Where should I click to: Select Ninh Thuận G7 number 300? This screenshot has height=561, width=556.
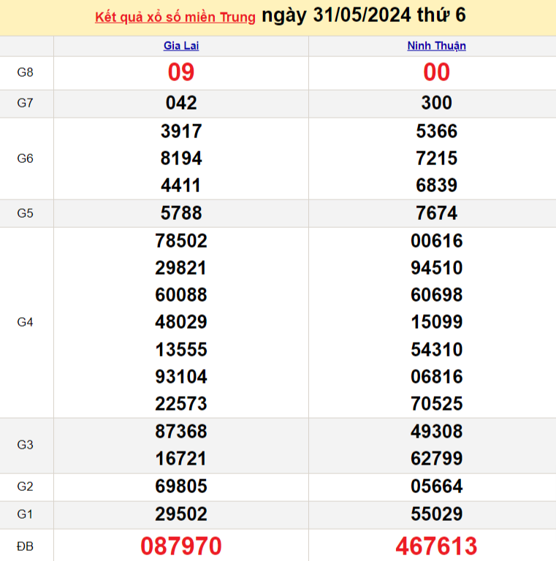(x=436, y=103)
